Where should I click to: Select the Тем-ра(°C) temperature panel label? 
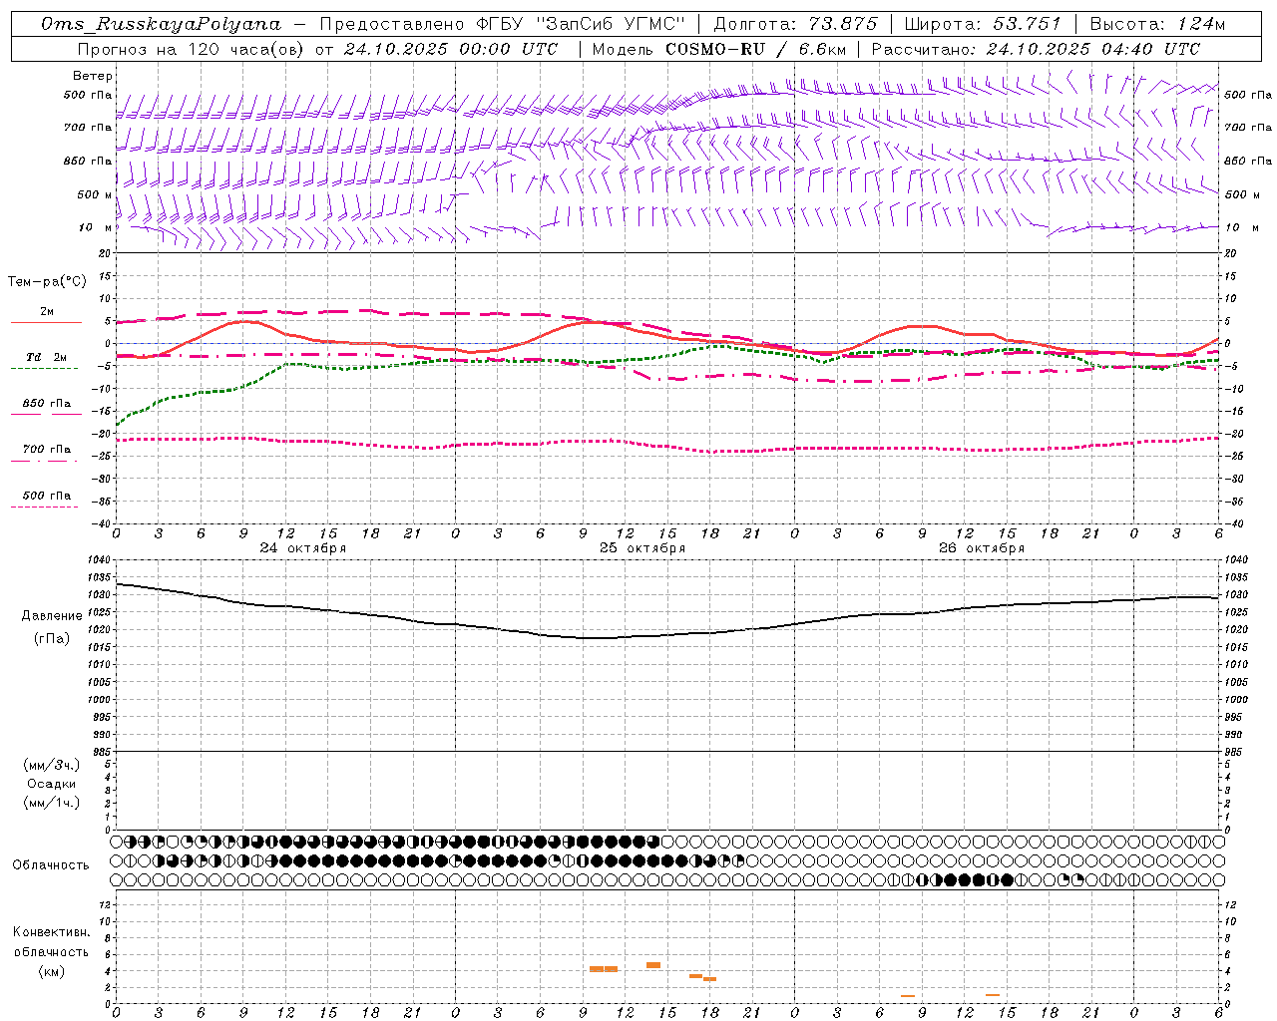tap(47, 281)
